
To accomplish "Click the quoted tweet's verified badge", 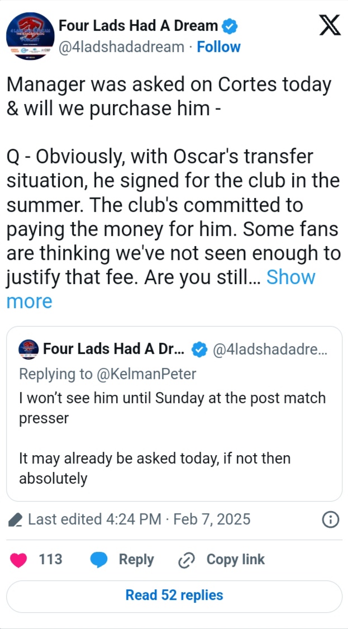I will 199,349.
